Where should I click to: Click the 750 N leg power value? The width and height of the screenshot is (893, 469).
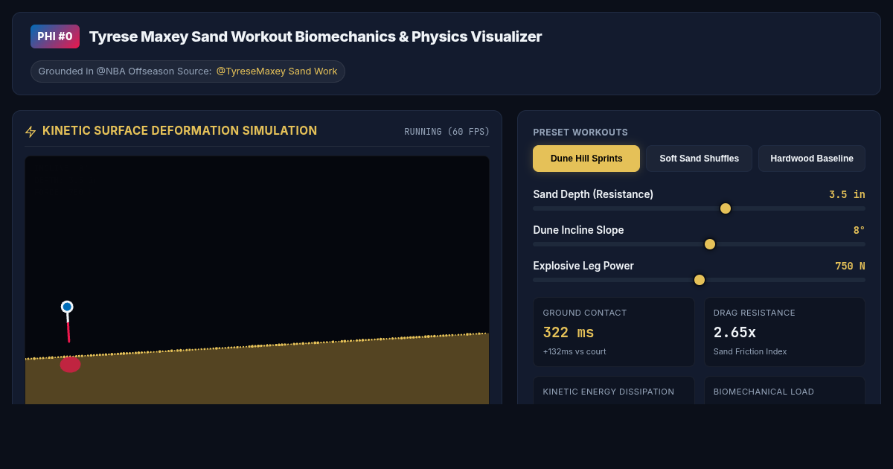pos(850,266)
